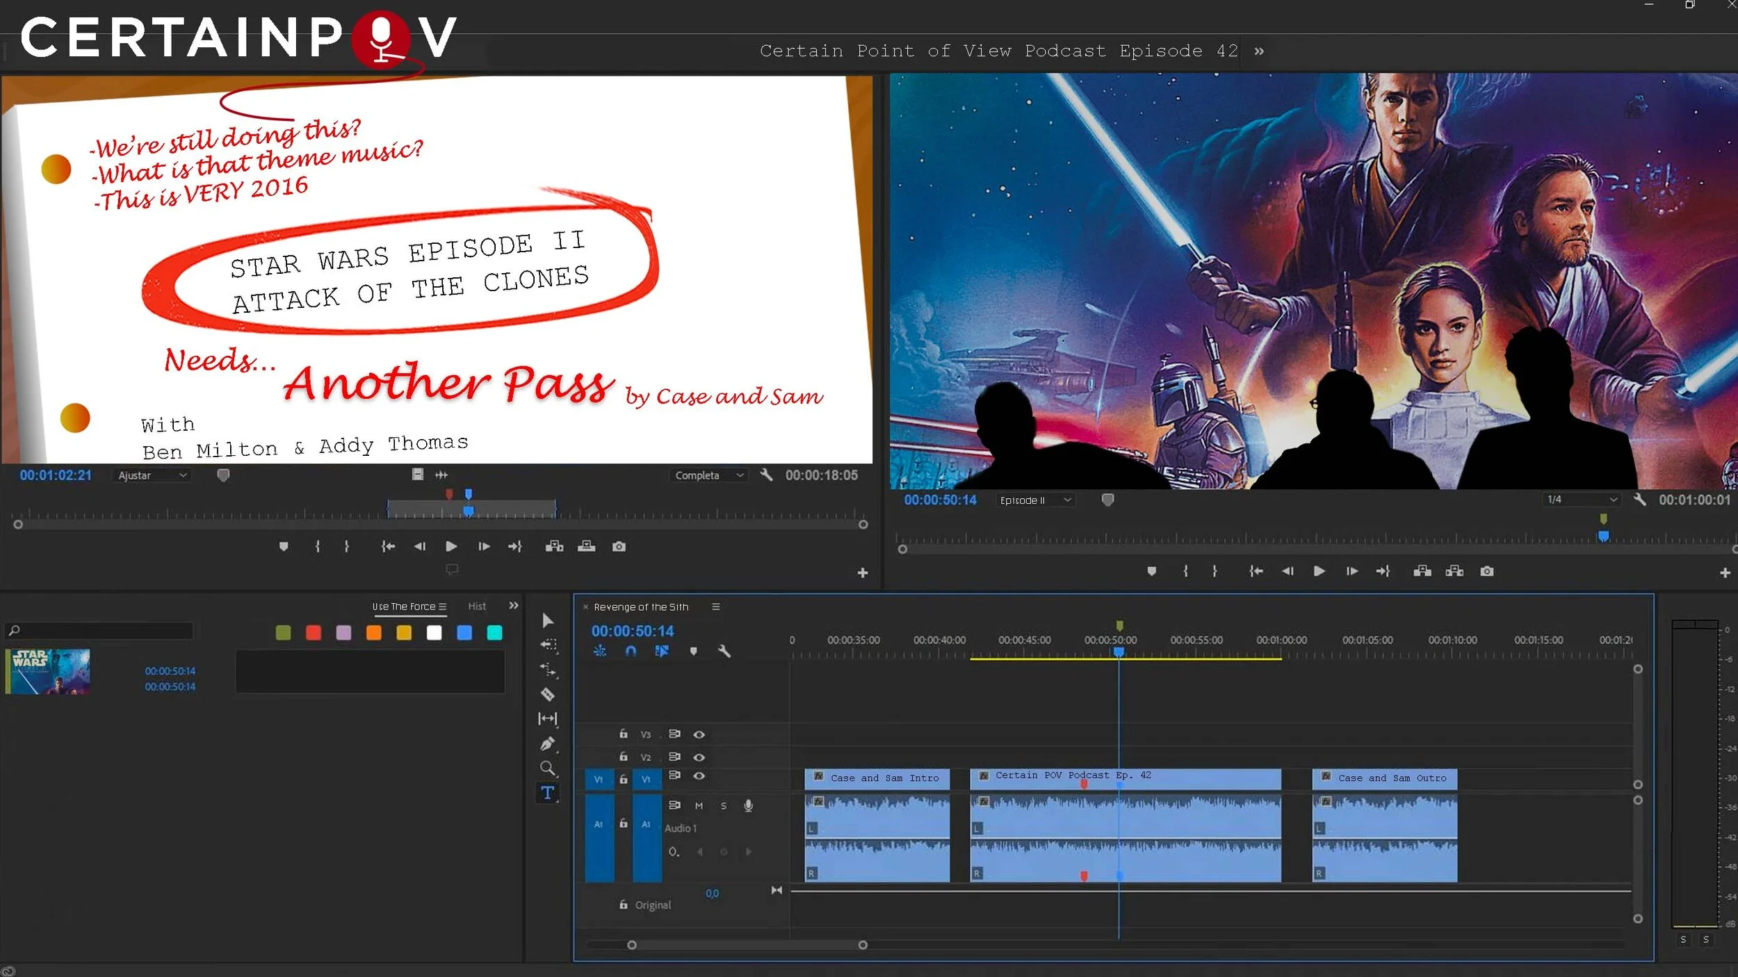This screenshot has width=1738, height=977.
Task: Select the Certain POV Podcast Ep. 42 clip
Action: (x=1126, y=778)
